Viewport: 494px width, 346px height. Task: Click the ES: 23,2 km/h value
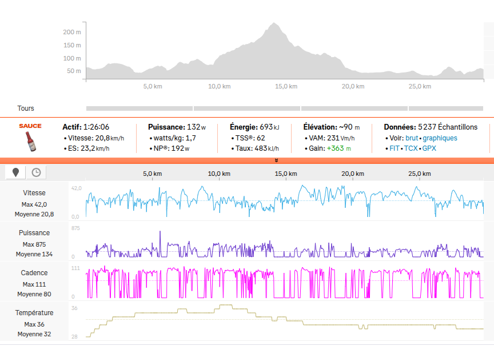[x=89, y=148]
